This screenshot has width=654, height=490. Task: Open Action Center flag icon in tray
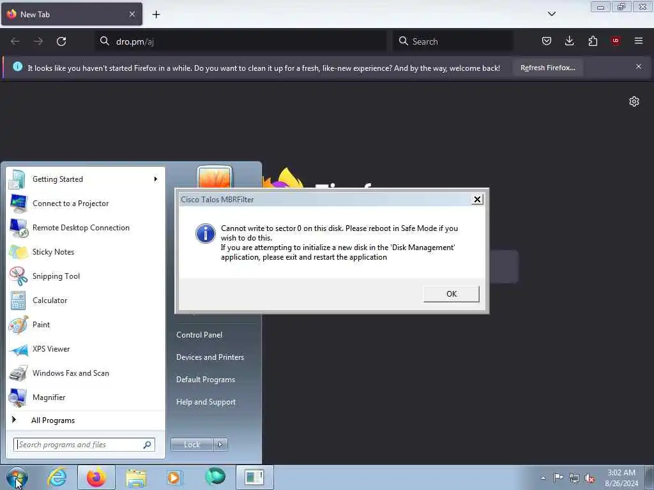tap(558, 477)
